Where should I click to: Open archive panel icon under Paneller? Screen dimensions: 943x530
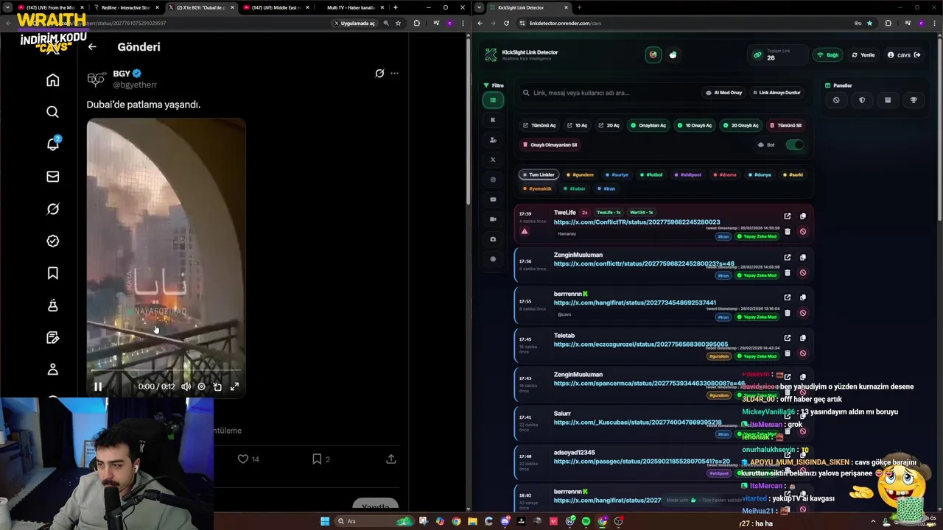point(888,100)
